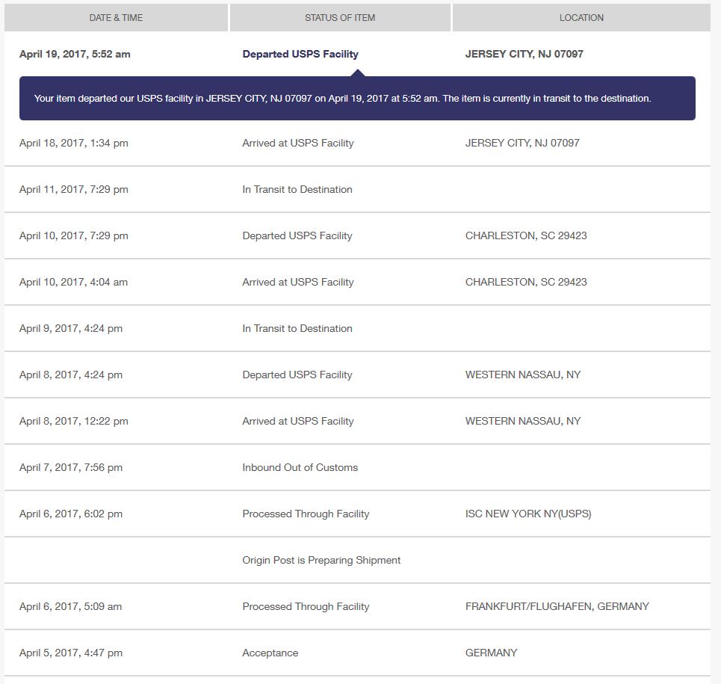The width and height of the screenshot is (721, 684).
Task: Click the LOCATION column header
Action: pyautogui.click(x=581, y=17)
